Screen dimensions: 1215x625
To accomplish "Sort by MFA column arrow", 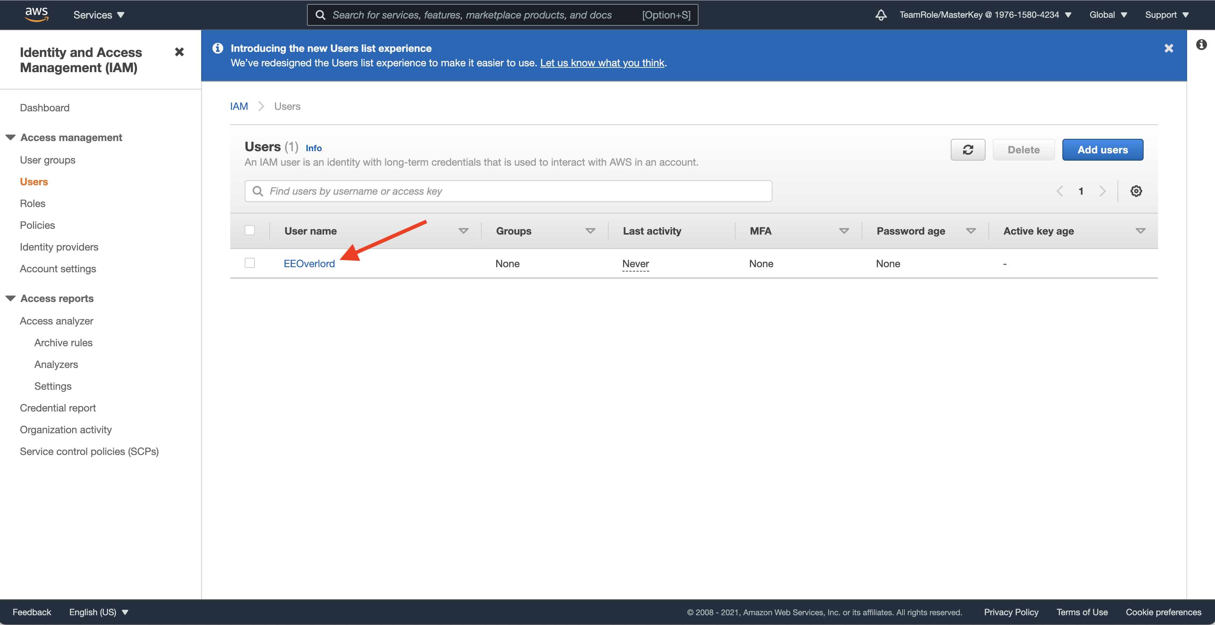I will tap(844, 231).
